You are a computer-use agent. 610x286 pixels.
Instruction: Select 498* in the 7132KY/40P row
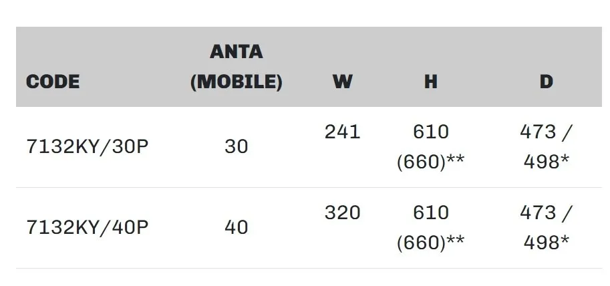point(546,242)
